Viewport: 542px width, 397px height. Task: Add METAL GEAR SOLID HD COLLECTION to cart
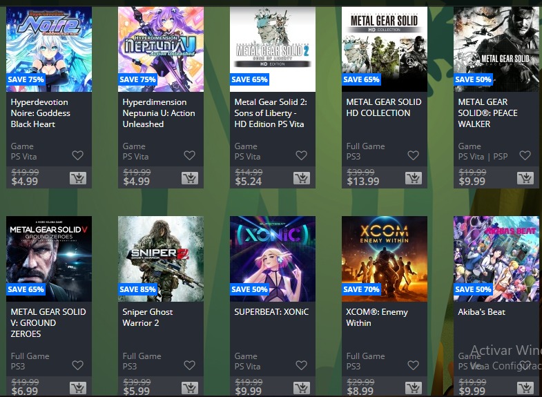click(414, 178)
